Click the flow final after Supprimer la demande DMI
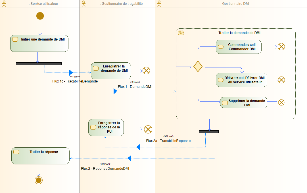 [281, 102]
